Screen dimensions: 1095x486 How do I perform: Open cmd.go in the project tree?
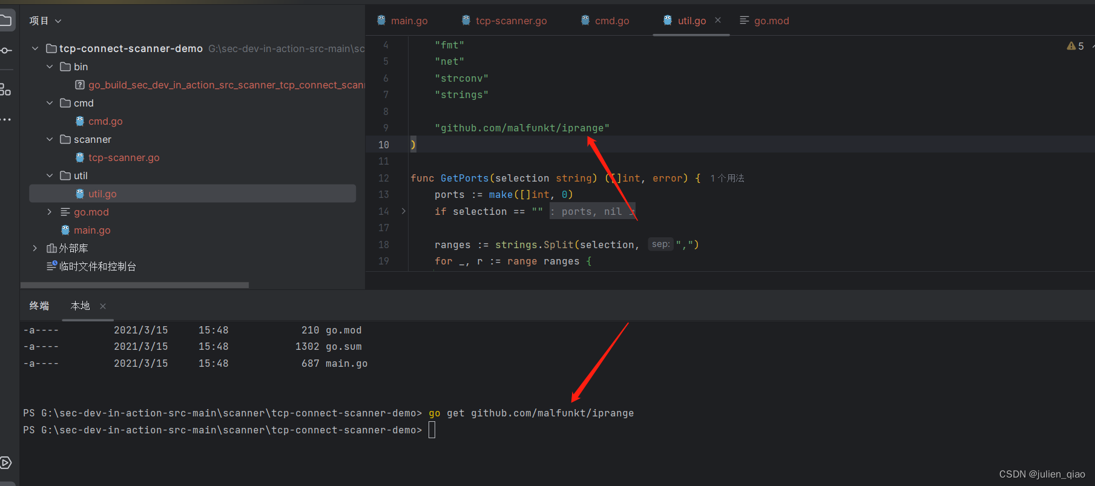click(105, 121)
